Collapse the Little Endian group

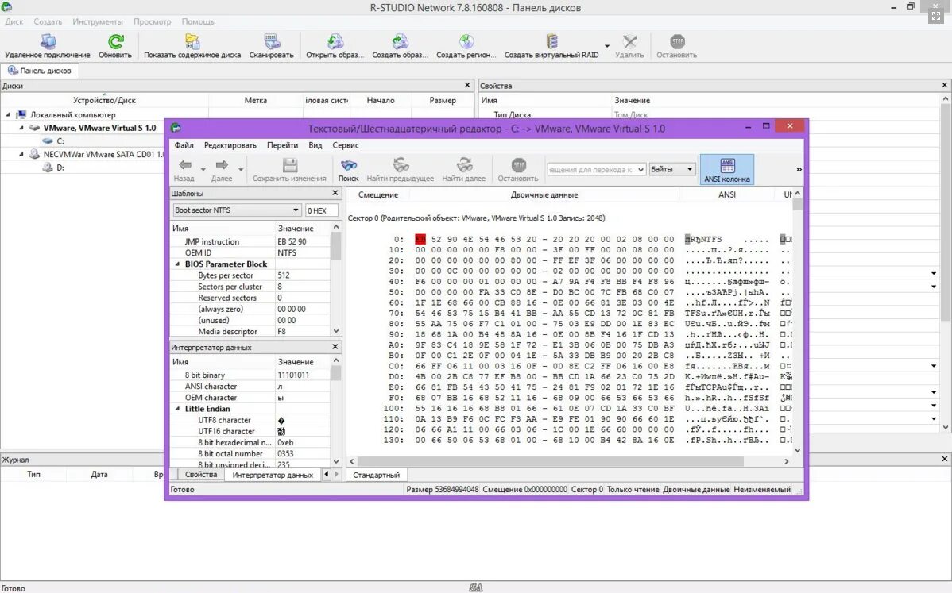[178, 409]
